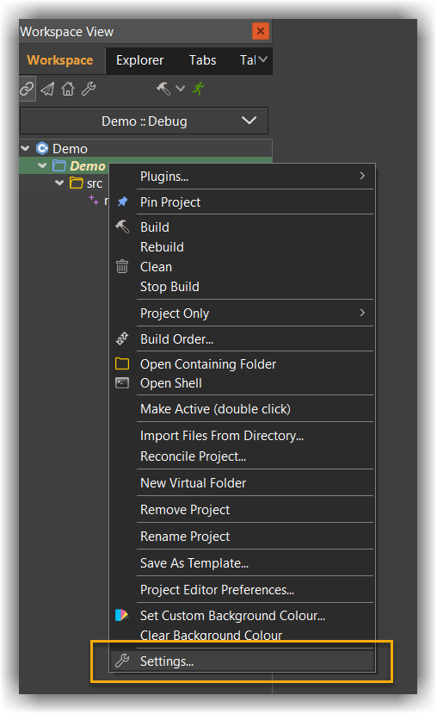The width and height of the screenshot is (437, 714).
Task: Click the green running man icon
Action: coord(198,89)
